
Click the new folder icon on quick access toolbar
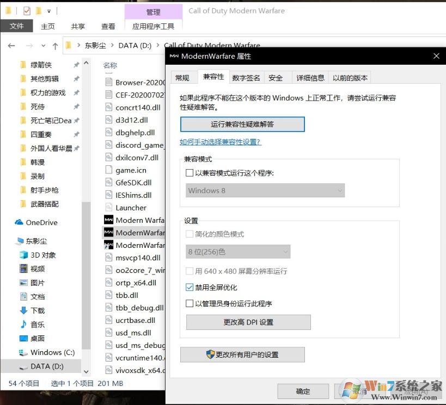(38, 10)
